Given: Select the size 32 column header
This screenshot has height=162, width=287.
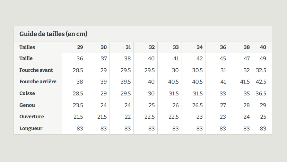Looking at the screenshot, I should coord(152,47).
